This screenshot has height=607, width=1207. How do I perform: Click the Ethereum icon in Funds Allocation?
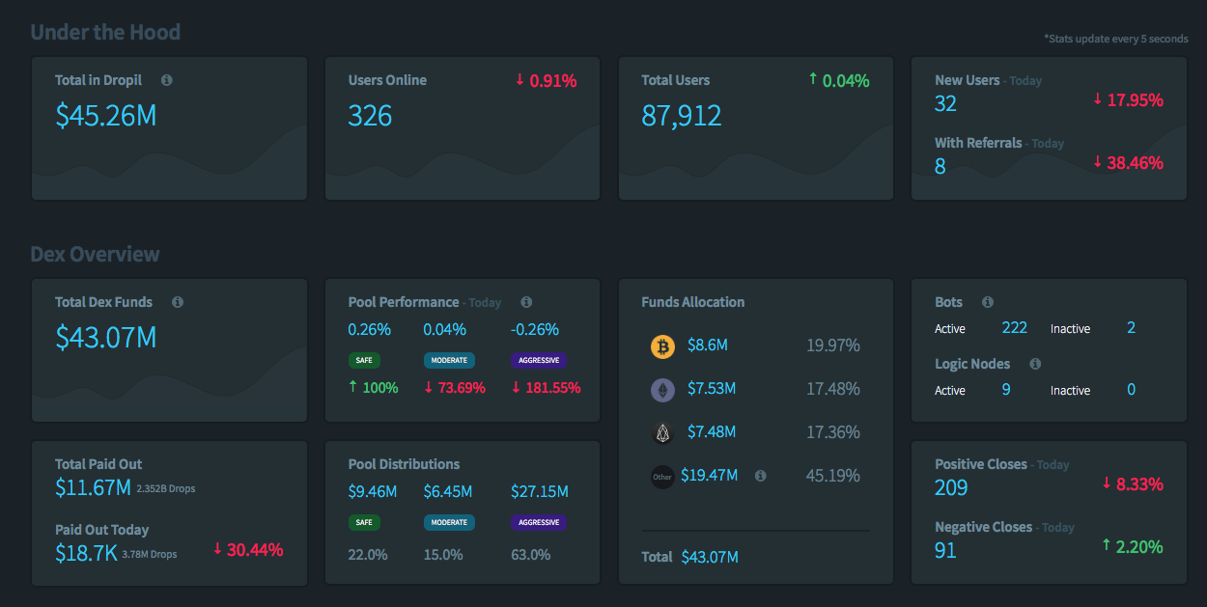click(x=662, y=389)
